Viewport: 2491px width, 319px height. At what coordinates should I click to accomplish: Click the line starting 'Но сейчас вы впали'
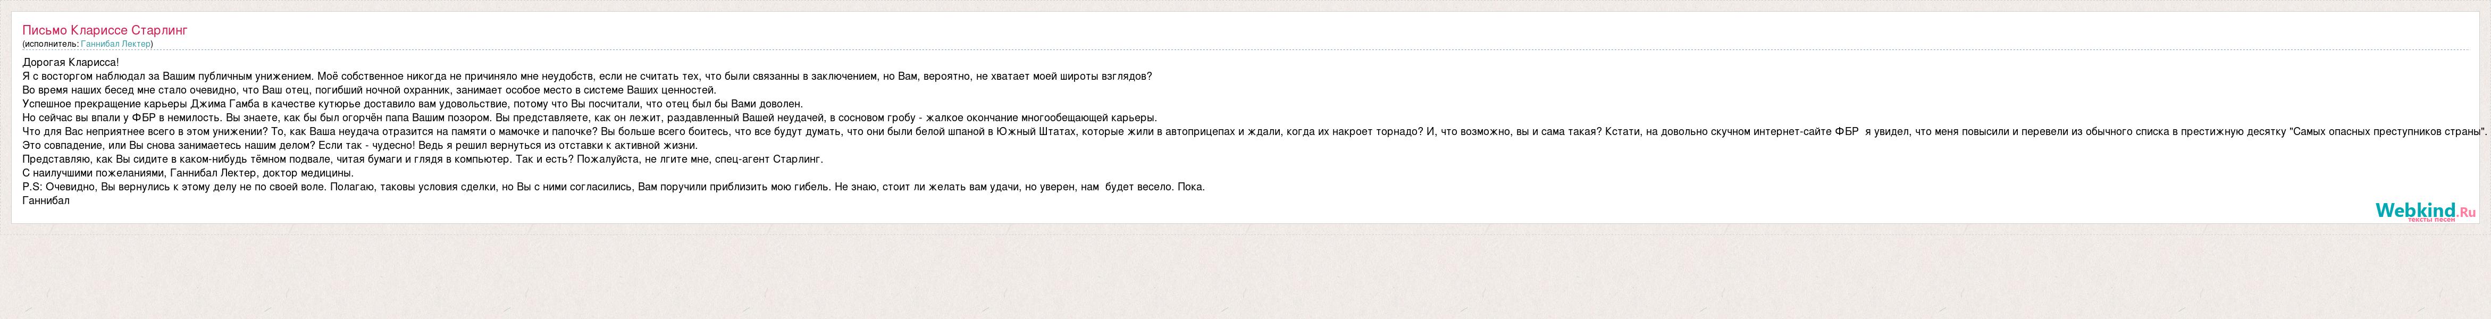click(x=590, y=118)
